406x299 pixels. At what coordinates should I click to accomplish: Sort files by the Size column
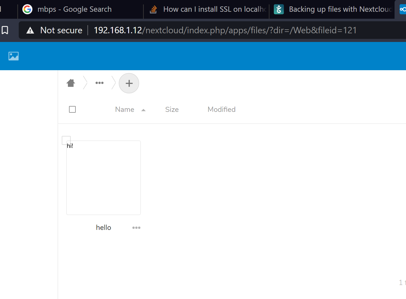click(172, 110)
